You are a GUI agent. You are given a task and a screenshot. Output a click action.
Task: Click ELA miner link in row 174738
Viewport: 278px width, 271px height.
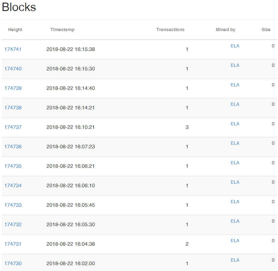click(235, 104)
